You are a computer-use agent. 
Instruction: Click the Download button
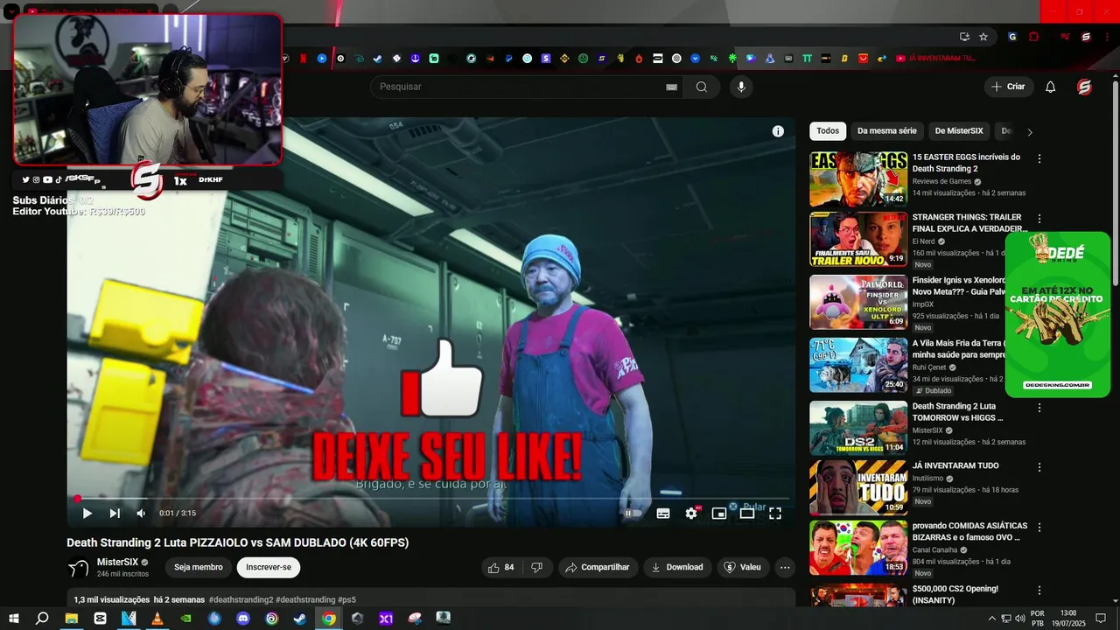click(x=677, y=567)
